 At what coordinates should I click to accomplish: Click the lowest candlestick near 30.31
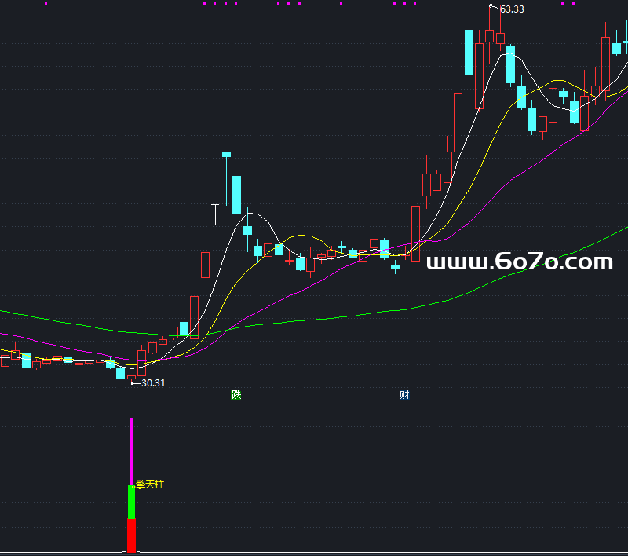click(x=131, y=378)
